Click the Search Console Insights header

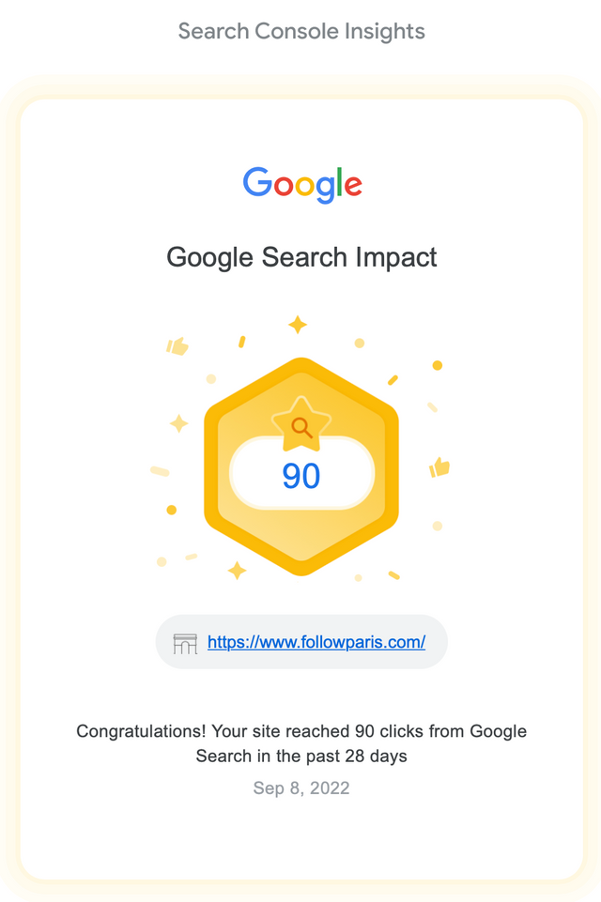[x=301, y=31]
